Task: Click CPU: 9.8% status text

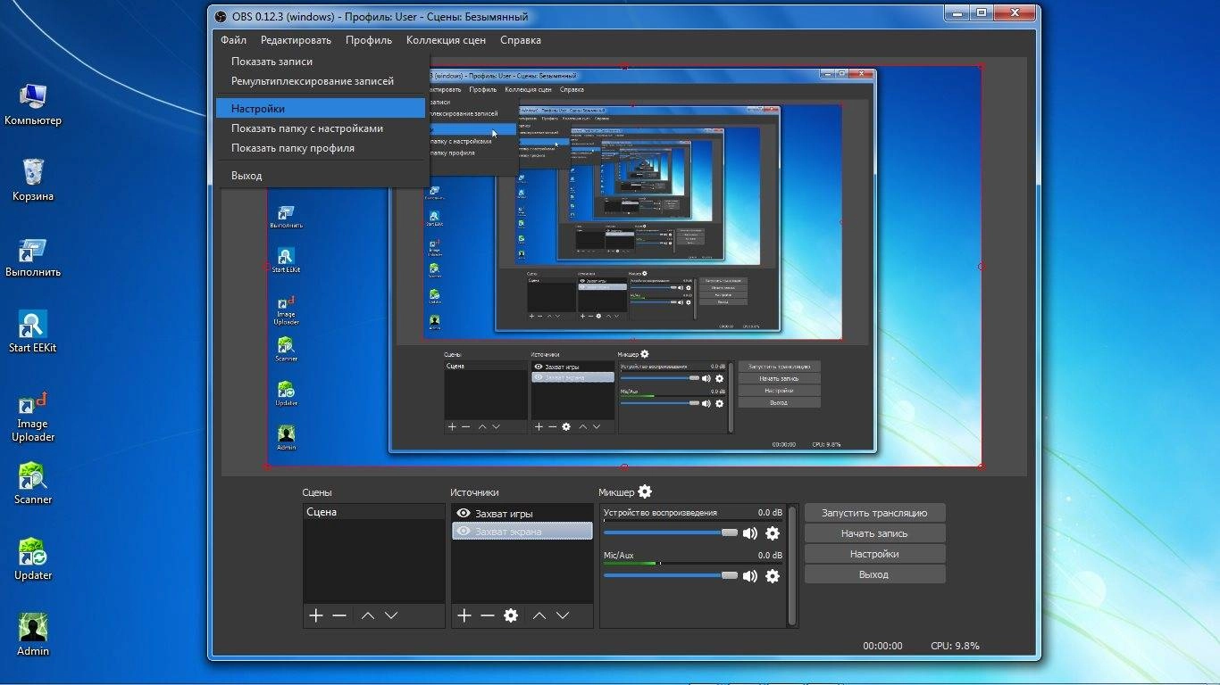Action: [955, 646]
